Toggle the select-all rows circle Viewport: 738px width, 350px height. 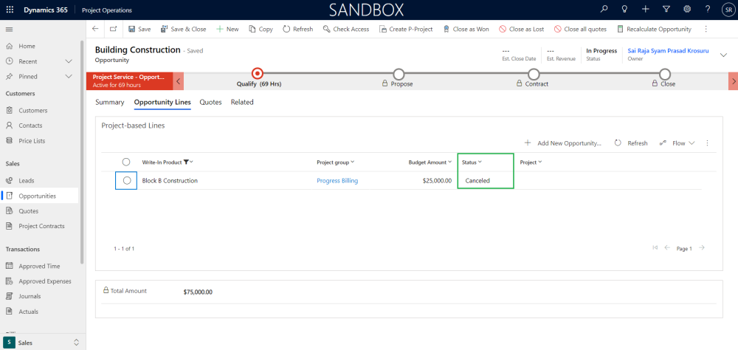[x=126, y=162]
